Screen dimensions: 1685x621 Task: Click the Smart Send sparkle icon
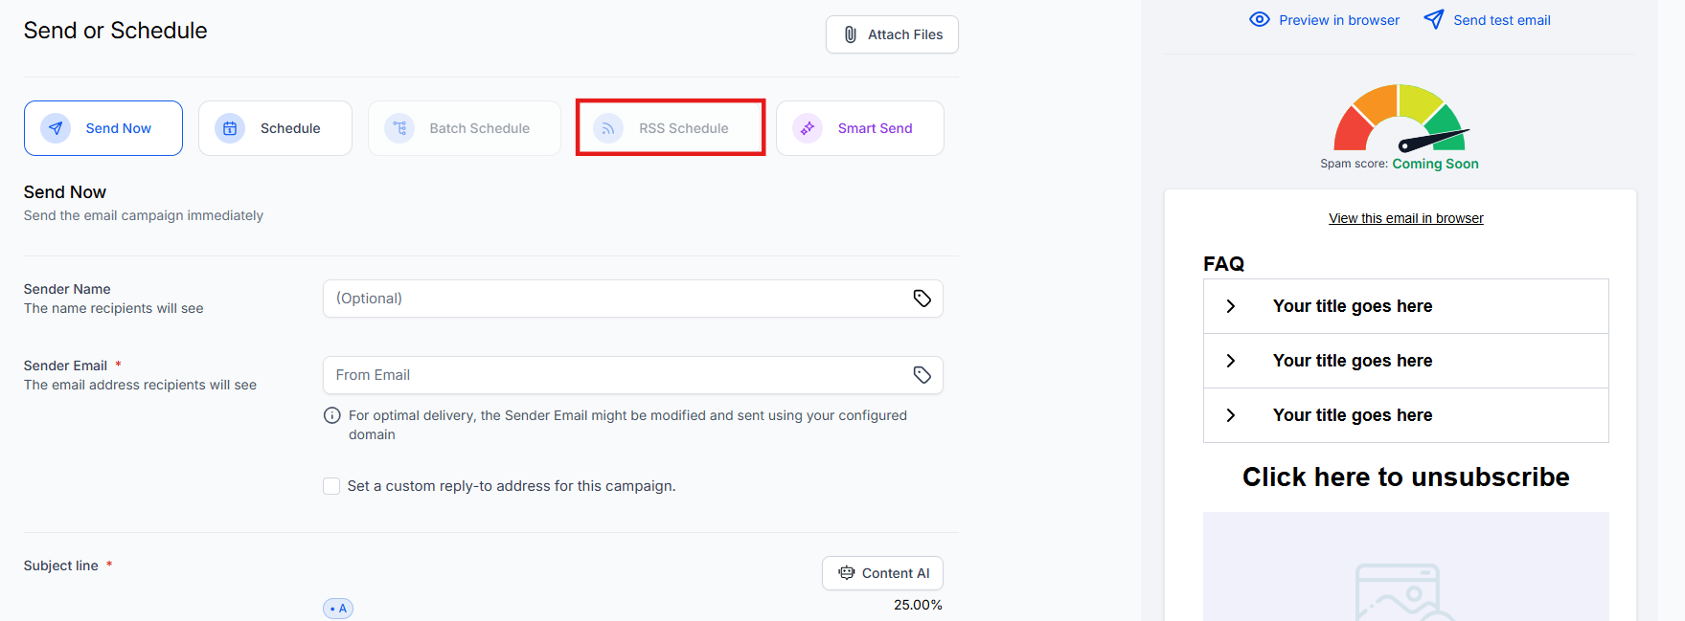click(x=808, y=128)
